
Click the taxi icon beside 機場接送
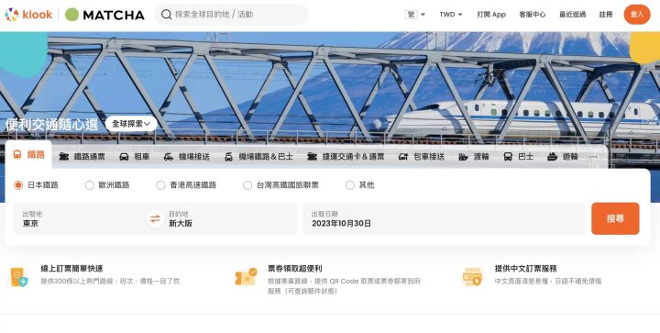(x=169, y=157)
